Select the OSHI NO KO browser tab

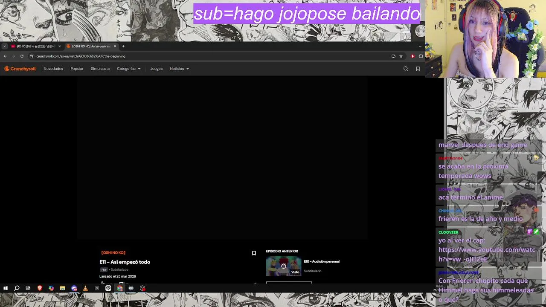[91, 46]
